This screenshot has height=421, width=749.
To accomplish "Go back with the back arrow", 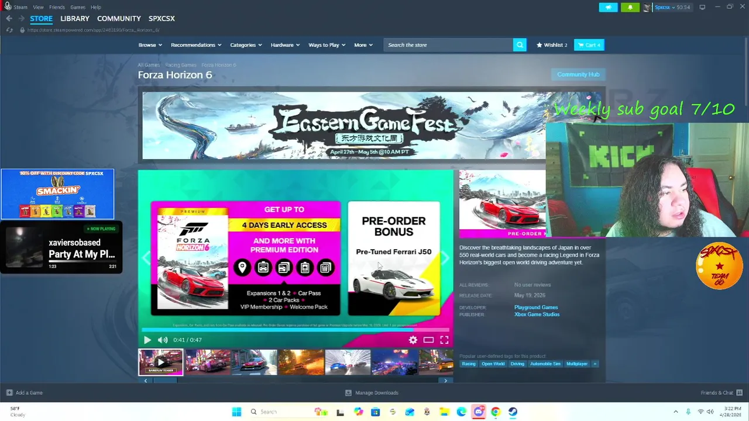I will pos(9,19).
